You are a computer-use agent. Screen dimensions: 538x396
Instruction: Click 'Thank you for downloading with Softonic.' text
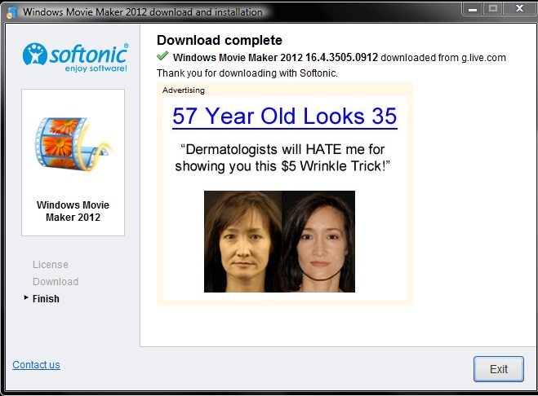pyautogui.click(x=247, y=73)
